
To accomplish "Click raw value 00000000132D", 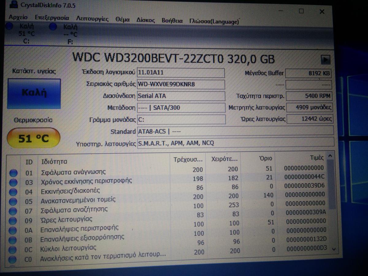I will pos(307,239).
